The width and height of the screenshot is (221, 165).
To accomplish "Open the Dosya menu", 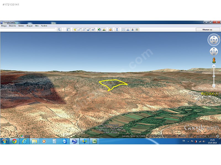I will tap(4, 26).
